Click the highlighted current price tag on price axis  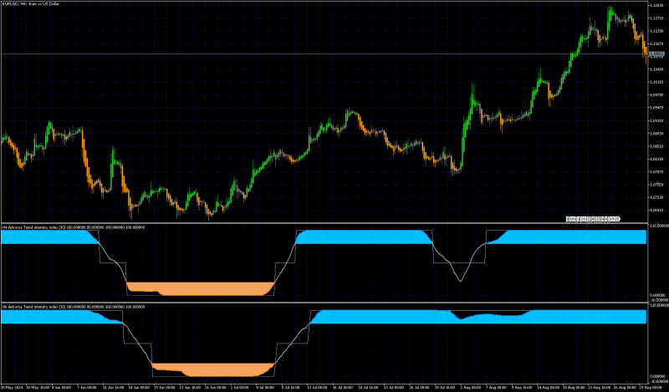(x=656, y=54)
